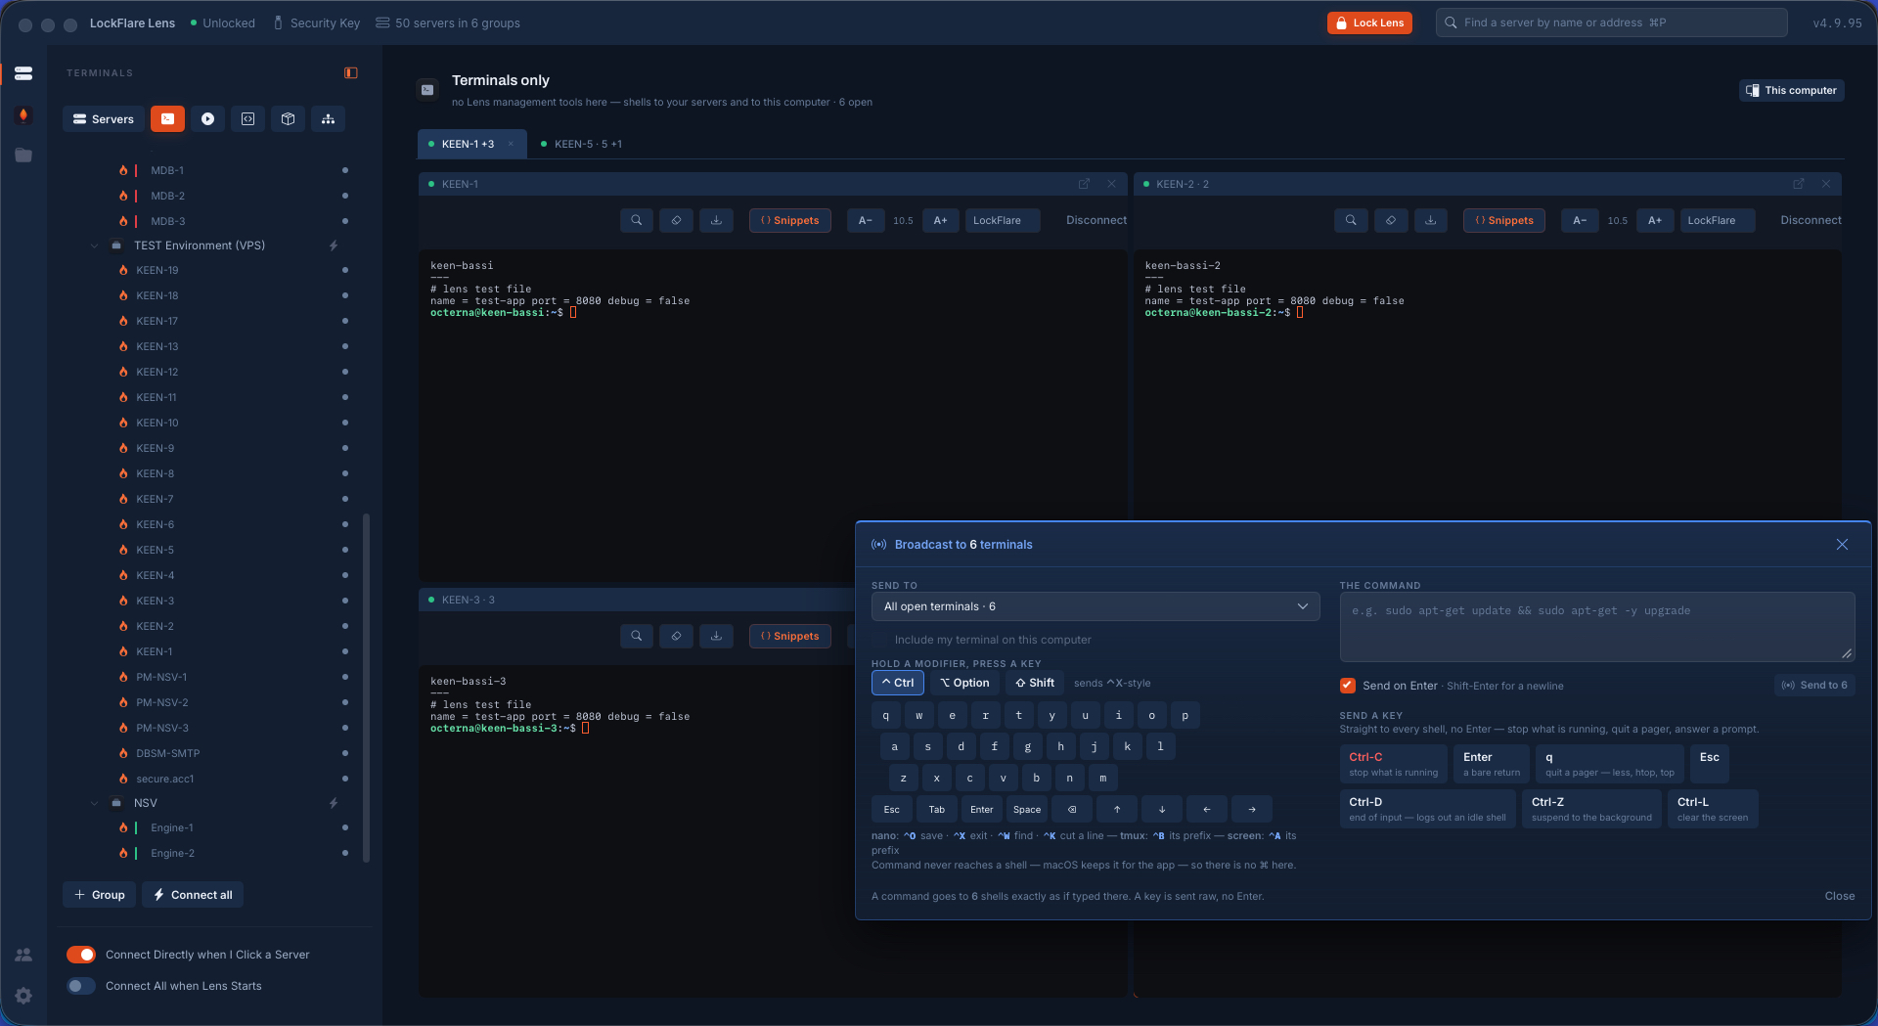This screenshot has width=1878, height=1026.
Task: Switch to the KEEN-1 +3 tab
Action: (472, 144)
